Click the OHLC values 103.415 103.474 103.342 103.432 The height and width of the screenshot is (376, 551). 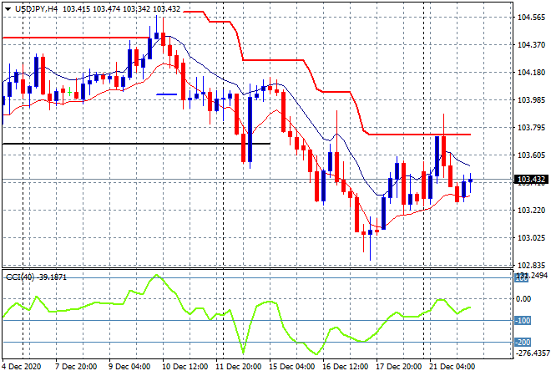coord(121,9)
